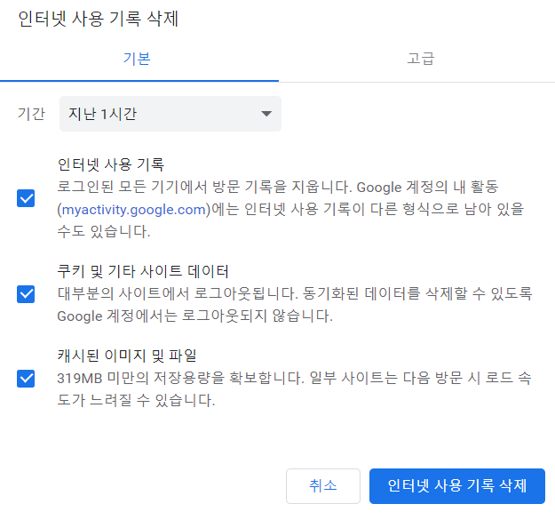Uncheck the 캐시된 이미지 및 파일 checkbox
The image size is (555, 520).
click(26, 379)
